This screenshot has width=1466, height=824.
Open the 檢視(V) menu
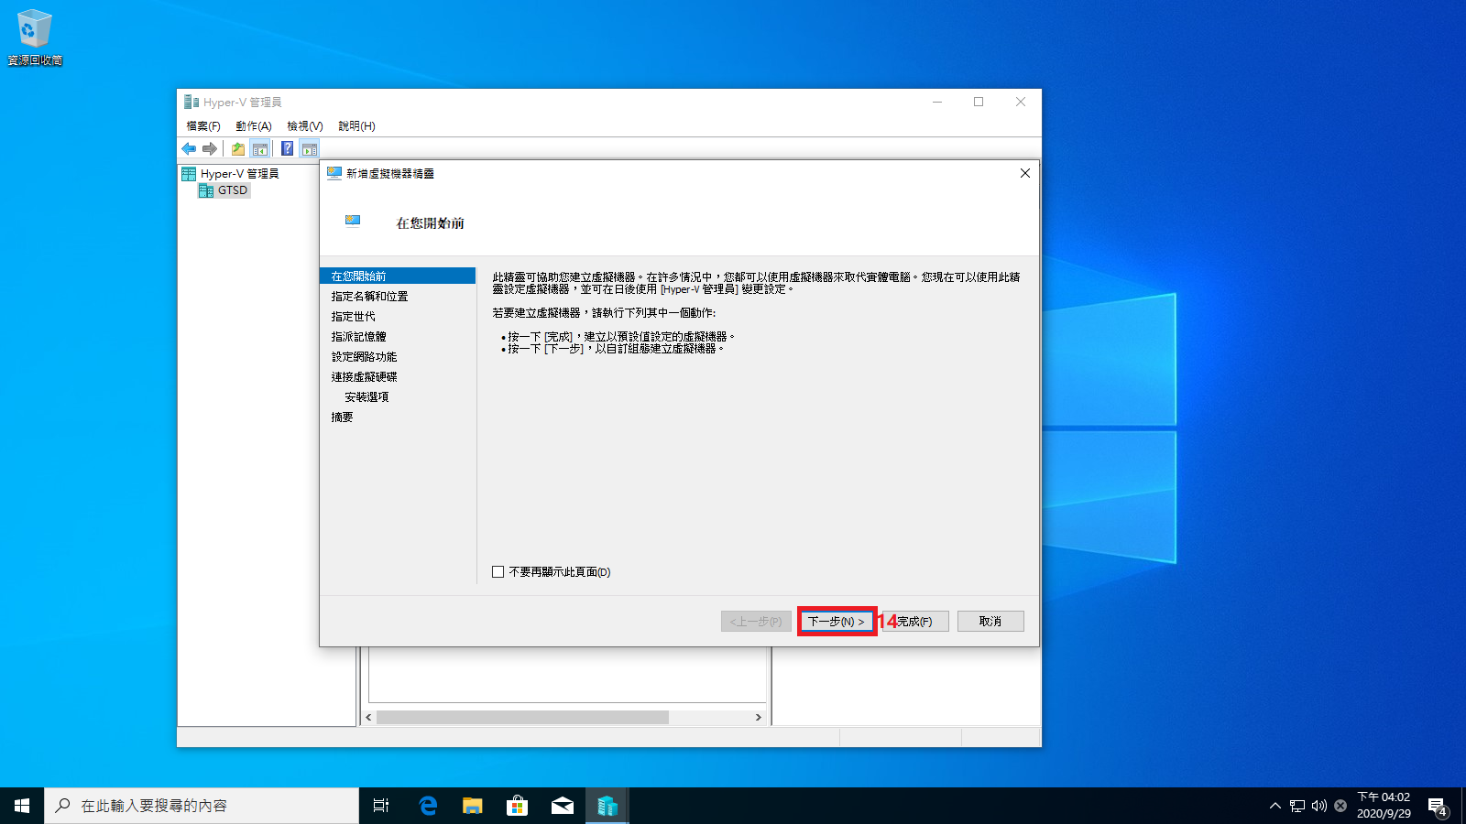tap(304, 126)
